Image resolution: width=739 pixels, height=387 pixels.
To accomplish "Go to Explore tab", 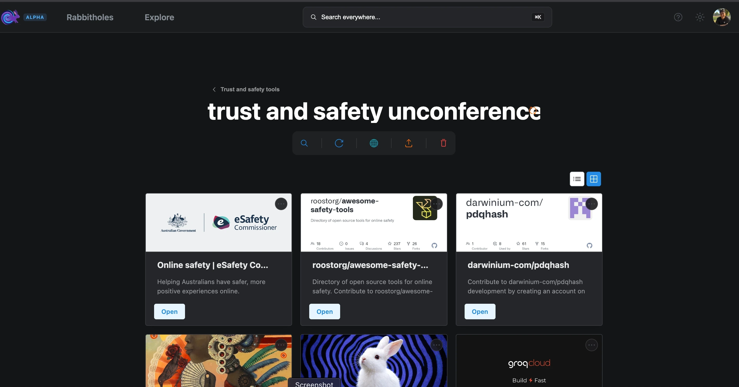I will point(159,17).
